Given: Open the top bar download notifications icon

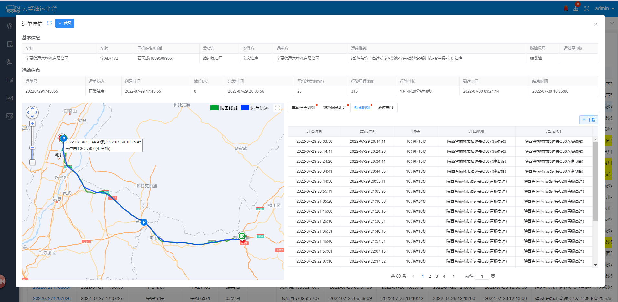Looking at the screenshot, I should click(576, 8).
